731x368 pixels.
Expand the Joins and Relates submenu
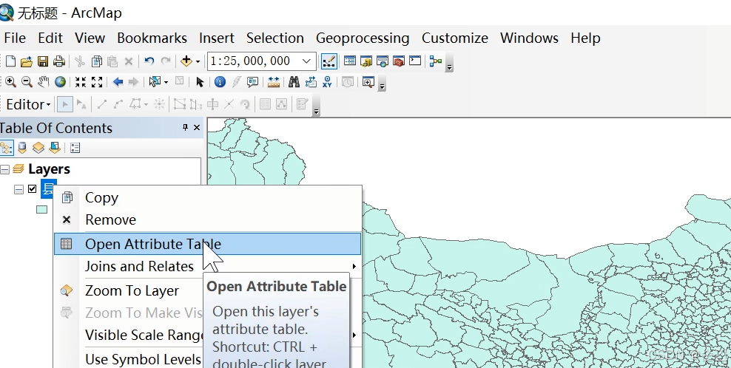(207, 267)
